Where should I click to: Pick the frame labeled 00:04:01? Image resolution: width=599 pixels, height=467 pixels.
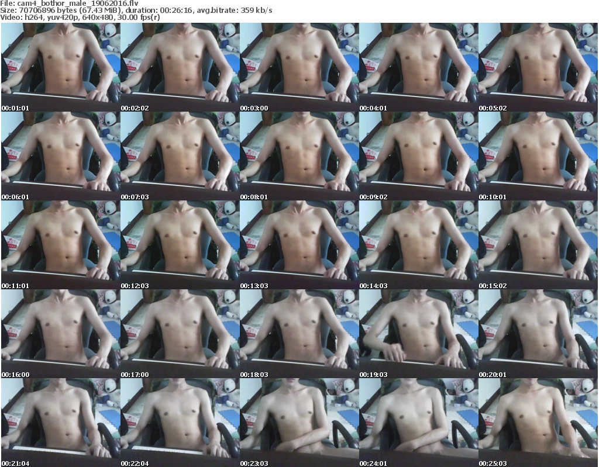click(419, 67)
